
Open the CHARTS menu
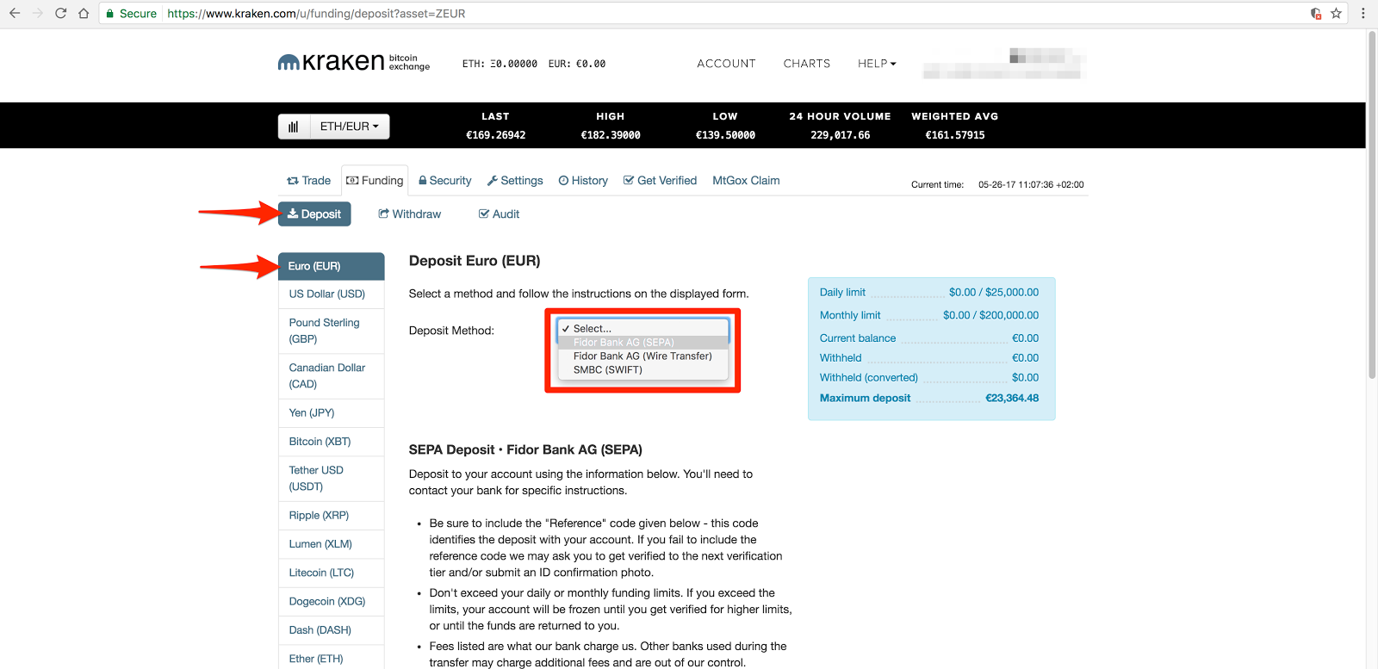pyautogui.click(x=807, y=64)
